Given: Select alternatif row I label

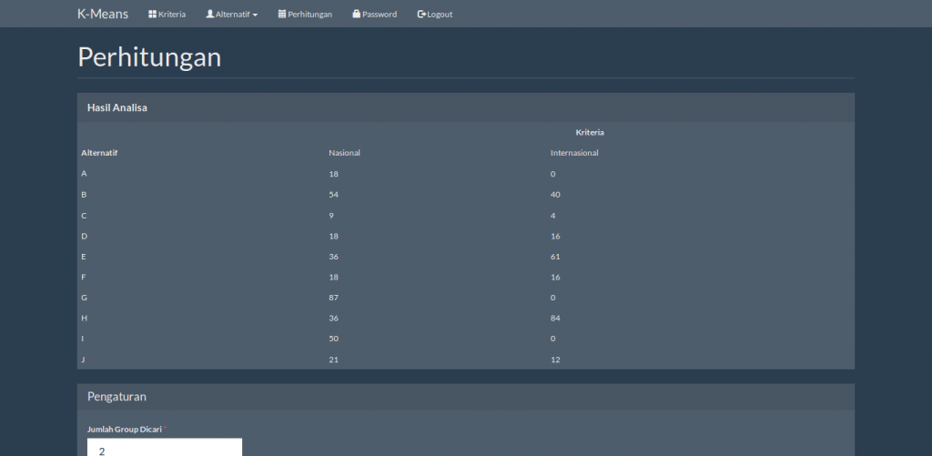Looking at the screenshot, I should (x=83, y=339).
